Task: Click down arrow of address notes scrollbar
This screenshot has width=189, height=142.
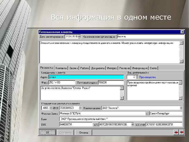Action: point(122,98)
